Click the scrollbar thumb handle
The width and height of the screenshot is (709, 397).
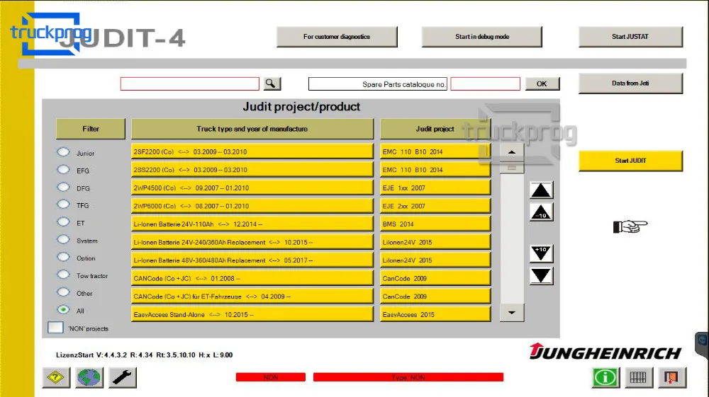point(511,168)
